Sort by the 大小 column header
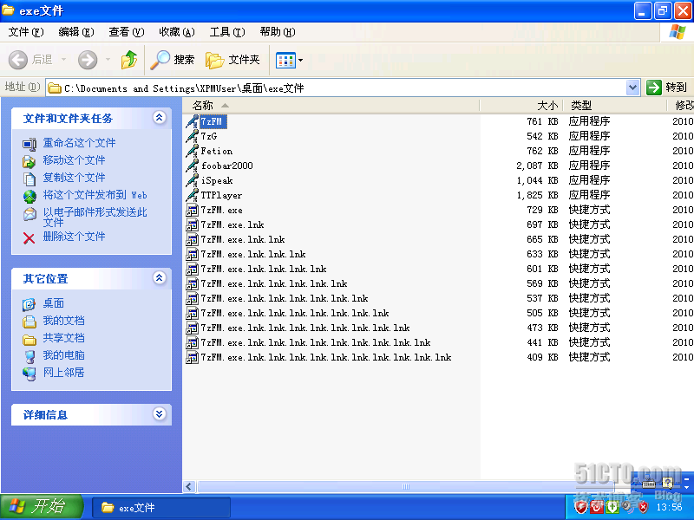Screen dimensions: 694x520 point(521,105)
